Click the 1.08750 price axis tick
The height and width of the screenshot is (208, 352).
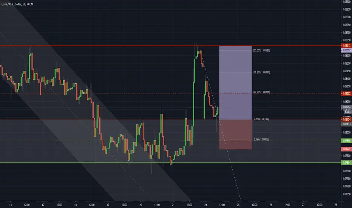[x=346, y=25]
